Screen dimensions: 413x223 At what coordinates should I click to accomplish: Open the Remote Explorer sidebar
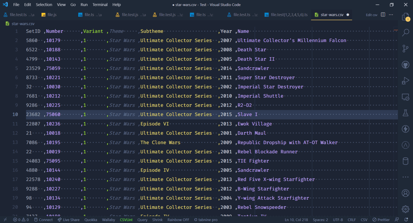coord(405,97)
